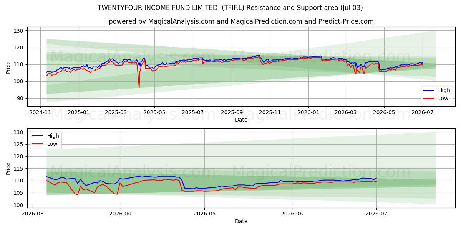Click the sharp April 2025 low spike in the top chart
Screen dimensions: 461x230
click(x=139, y=87)
